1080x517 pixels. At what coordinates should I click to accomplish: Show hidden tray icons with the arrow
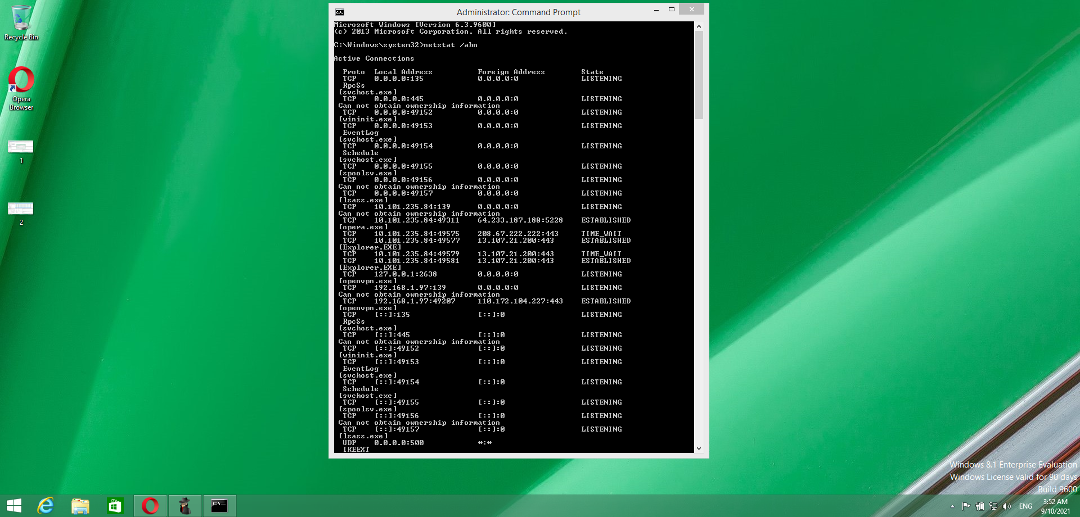coord(952,506)
